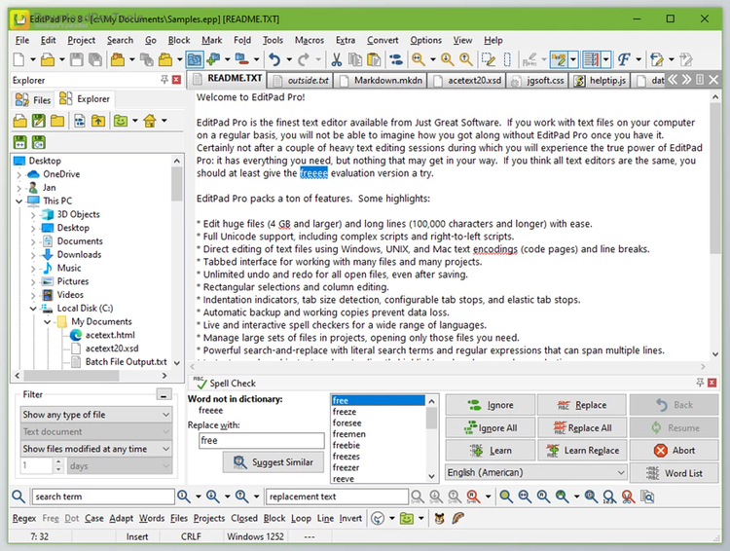Image resolution: width=730 pixels, height=551 pixels.
Task: Click the Learn Replace button
Action: (x=582, y=451)
